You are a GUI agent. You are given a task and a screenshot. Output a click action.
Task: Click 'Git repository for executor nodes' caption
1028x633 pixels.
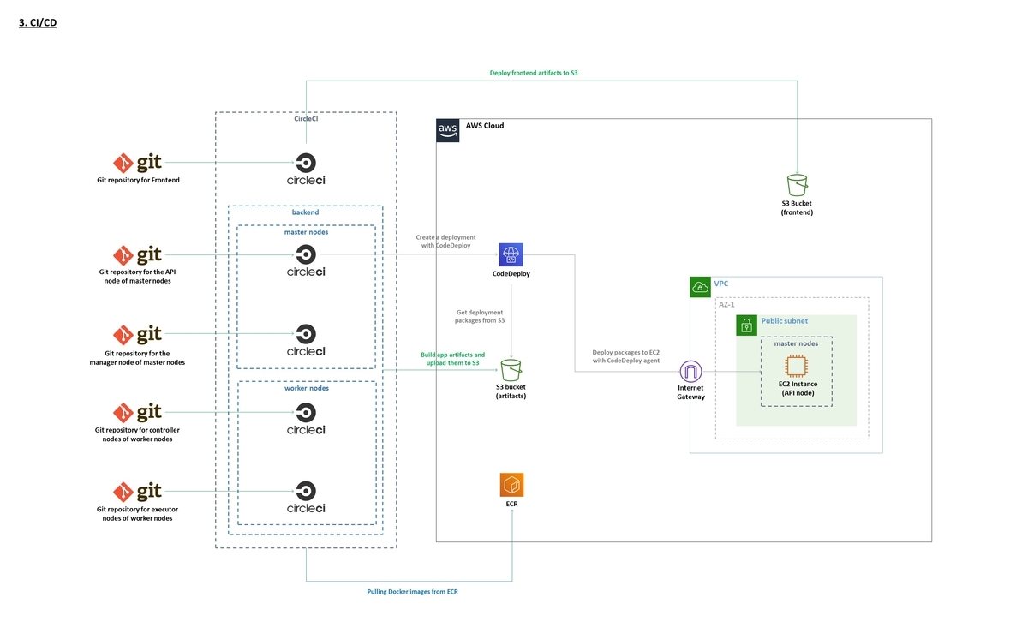pos(138,513)
